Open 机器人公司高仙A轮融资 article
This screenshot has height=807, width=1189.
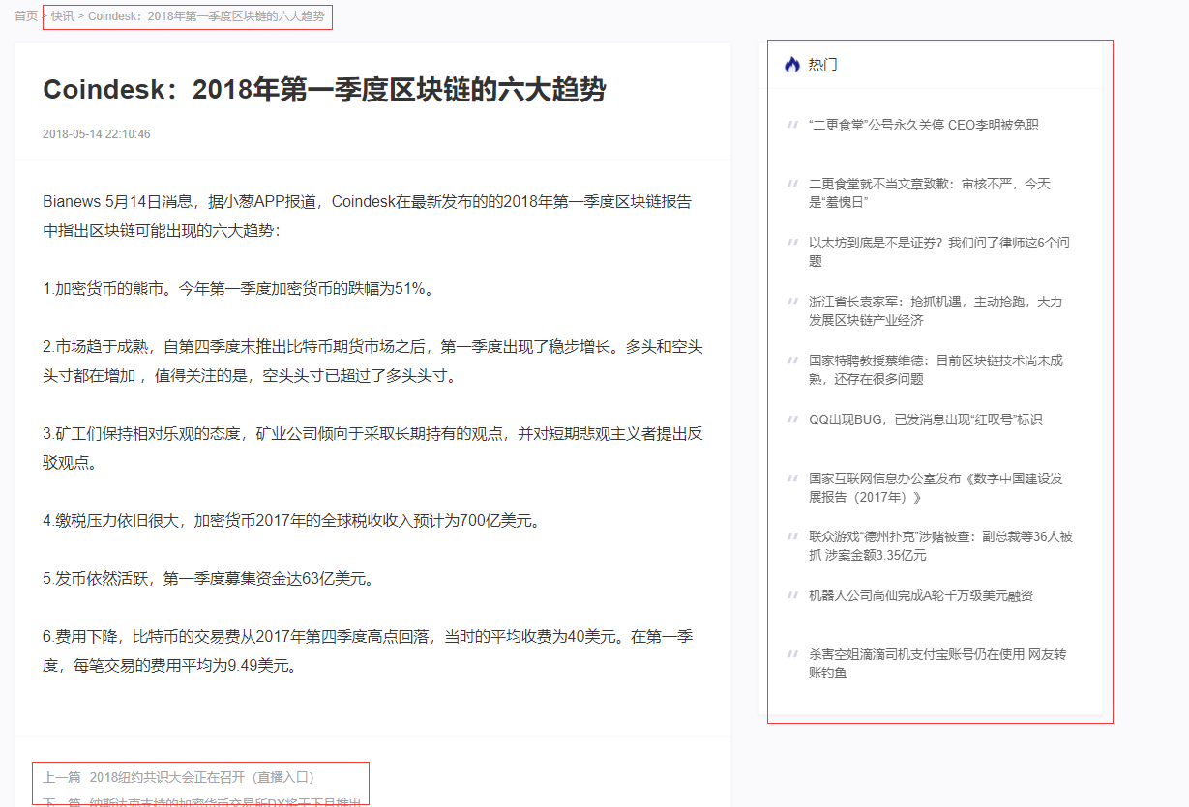[921, 595]
